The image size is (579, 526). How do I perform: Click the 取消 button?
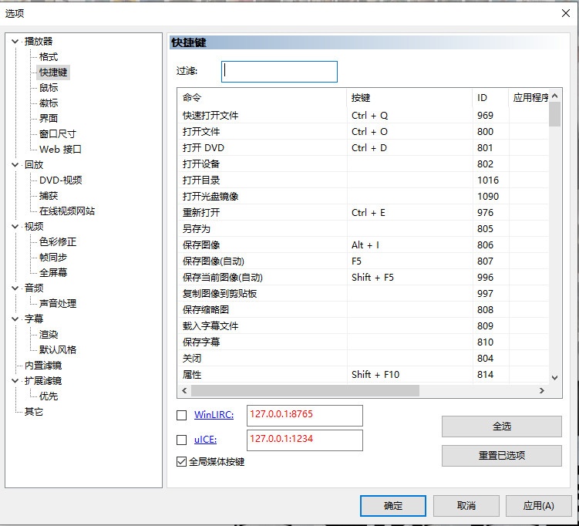(x=466, y=506)
